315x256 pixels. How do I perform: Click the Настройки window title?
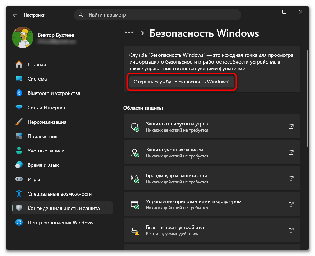coord(35,15)
